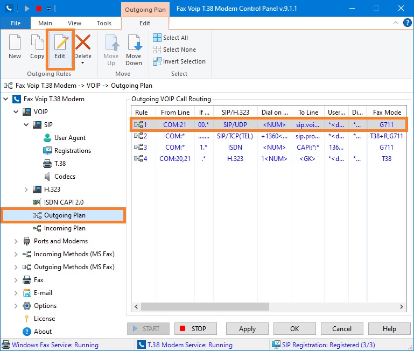Click the play icon in quick access toolbar
Viewport: 414px width, 351px height.
(x=27, y=9)
